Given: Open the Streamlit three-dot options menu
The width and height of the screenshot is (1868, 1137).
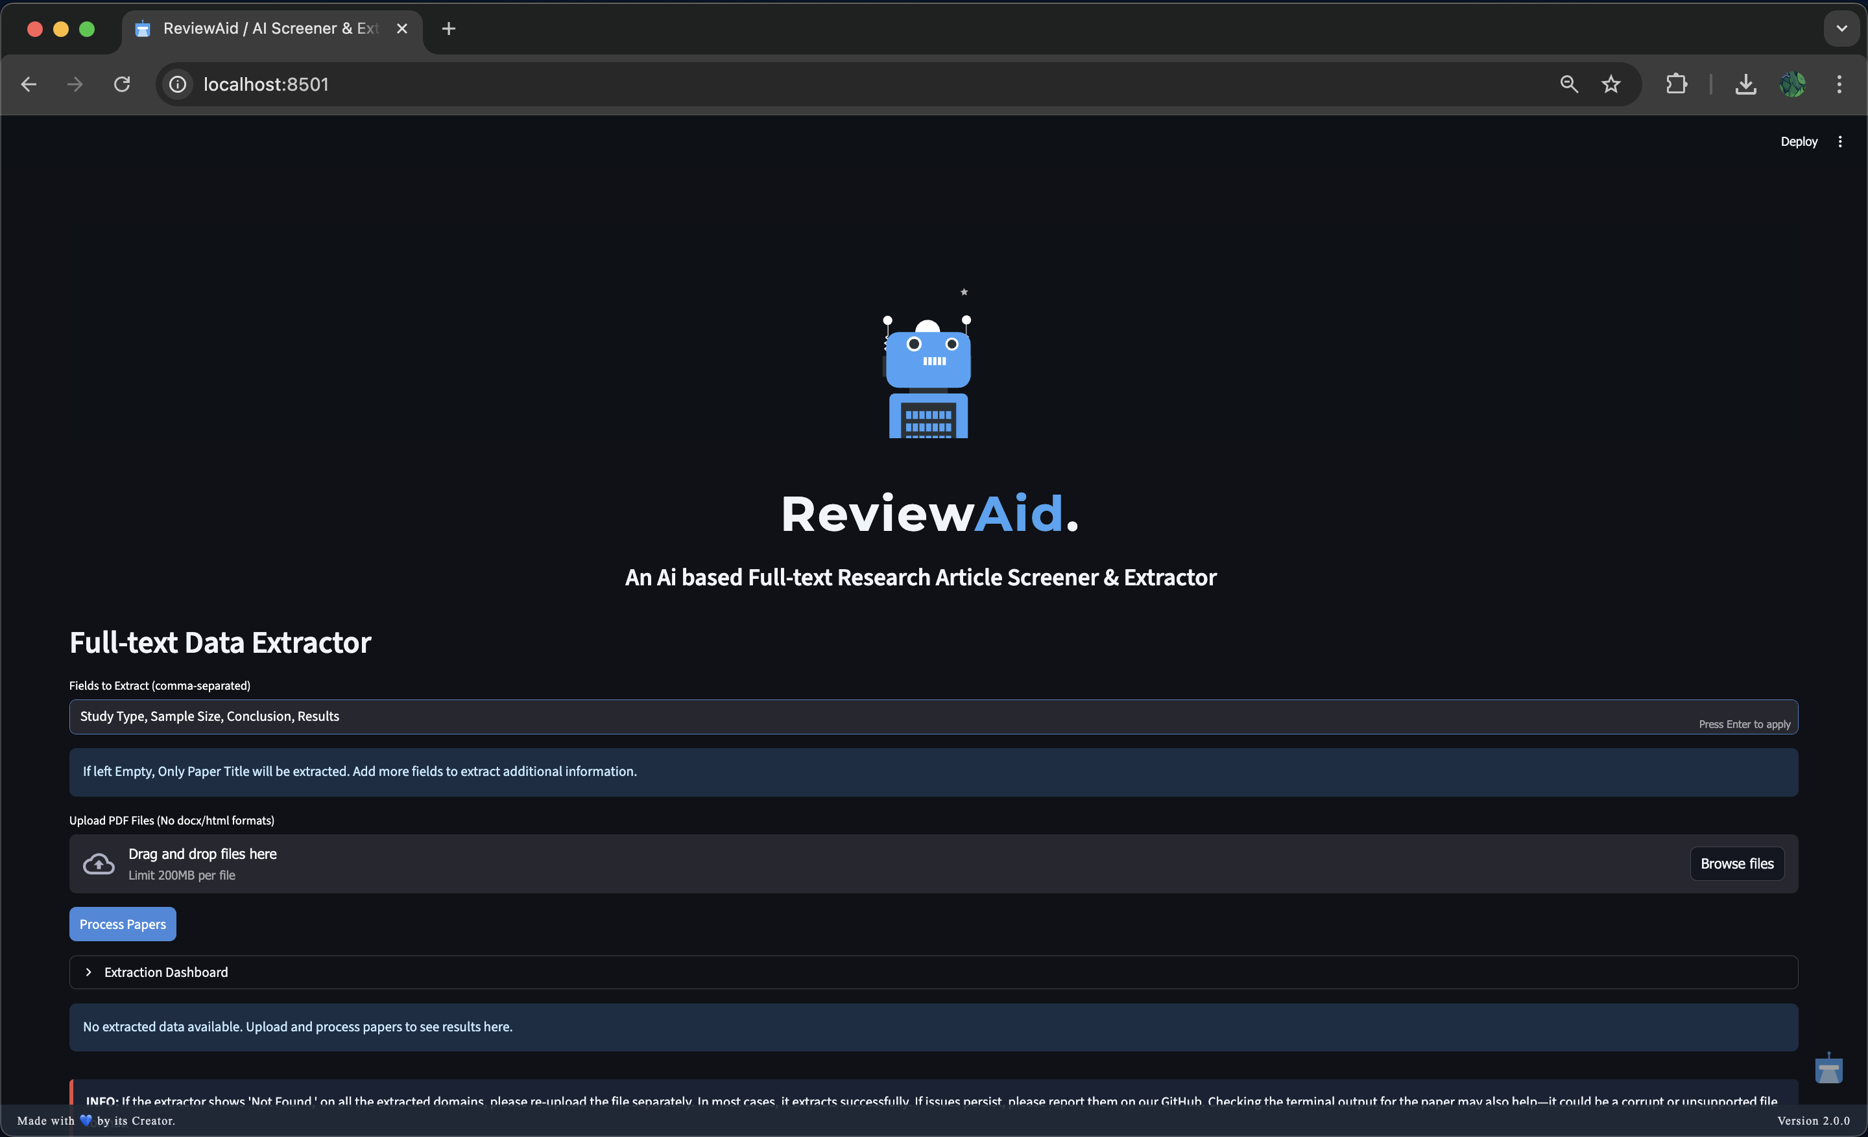Looking at the screenshot, I should [1841, 141].
